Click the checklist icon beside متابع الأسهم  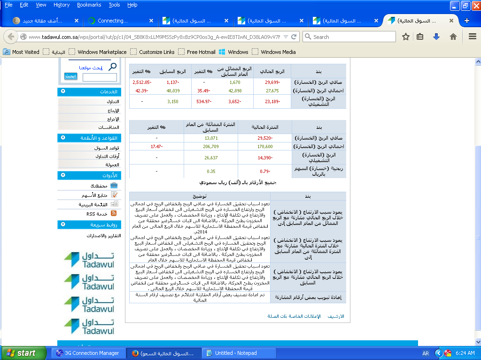[114, 195]
